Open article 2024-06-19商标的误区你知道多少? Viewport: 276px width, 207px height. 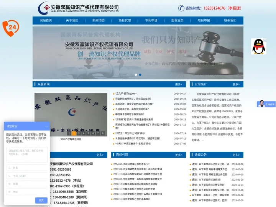131,164
